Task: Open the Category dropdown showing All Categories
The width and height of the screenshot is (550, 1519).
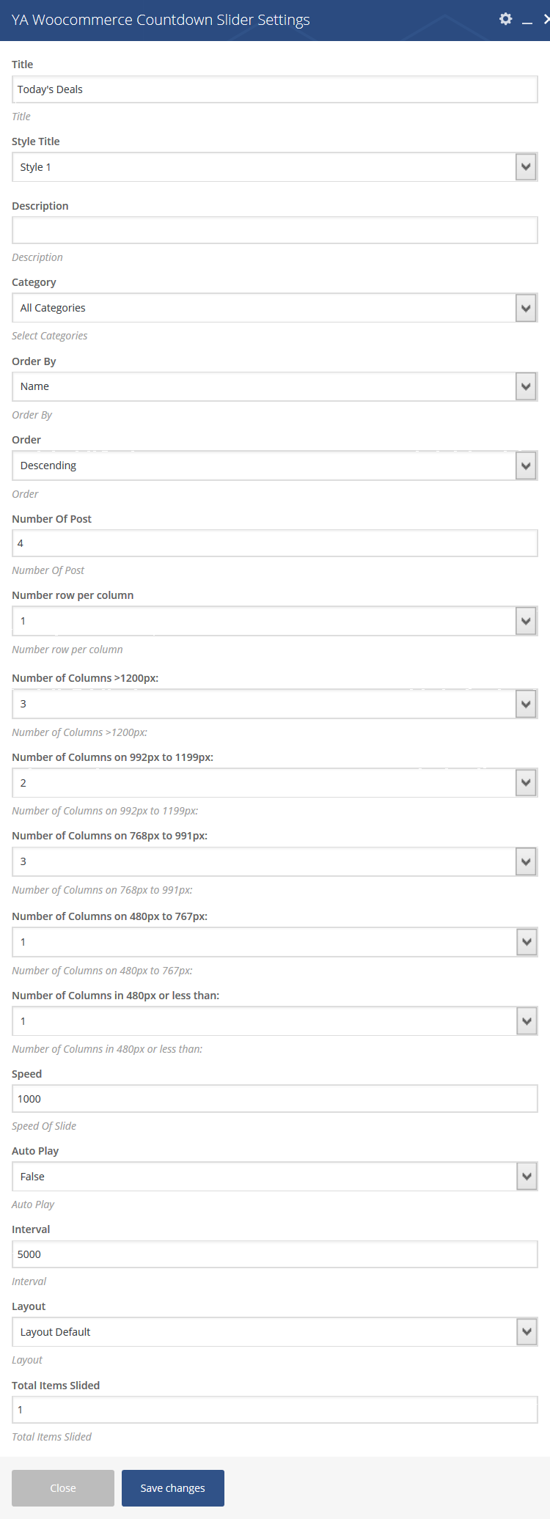Action: coord(275,308)
